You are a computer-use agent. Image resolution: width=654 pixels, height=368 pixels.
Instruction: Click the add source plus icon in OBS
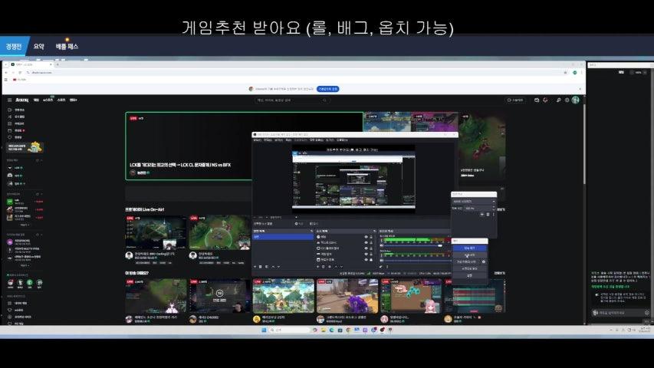click(x=318, y=267)
